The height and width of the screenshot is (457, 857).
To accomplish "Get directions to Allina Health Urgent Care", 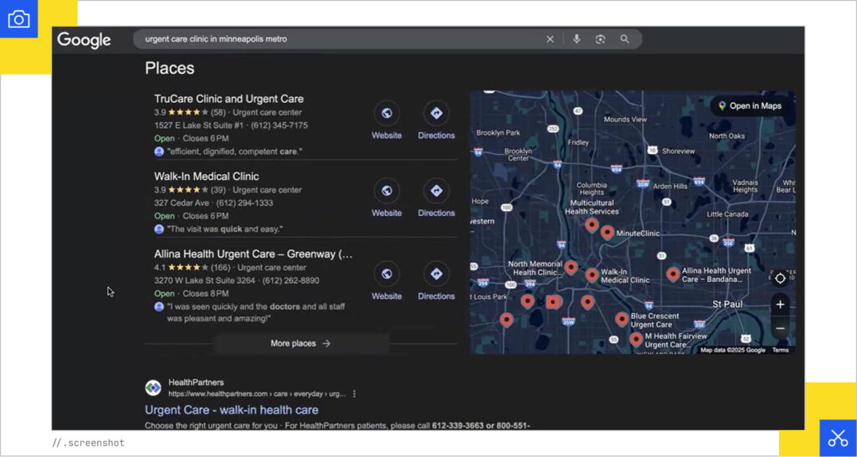I will click(x=436, y=275).
